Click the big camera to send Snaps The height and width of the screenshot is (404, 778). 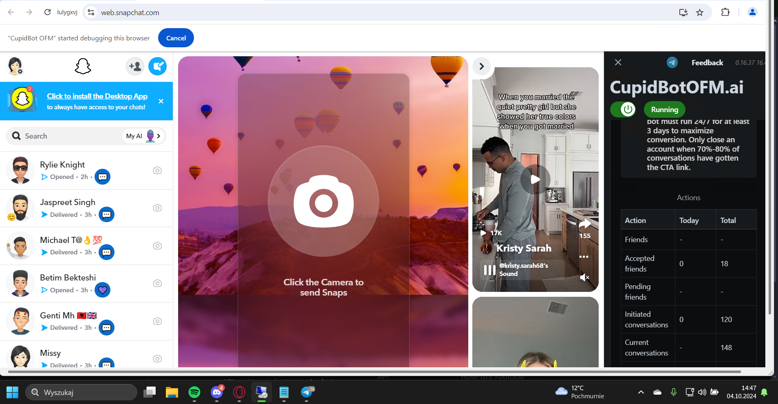pos(323,201)
